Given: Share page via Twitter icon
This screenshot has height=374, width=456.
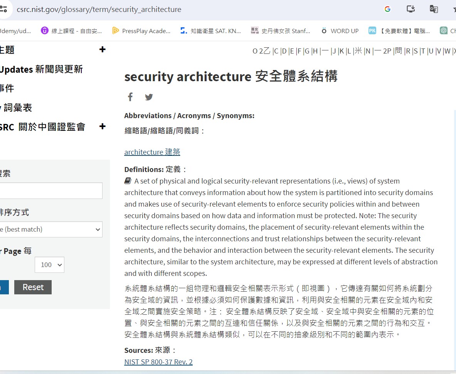Looking at the screenshot, I should pyautogui.click(x=149, y=97).
